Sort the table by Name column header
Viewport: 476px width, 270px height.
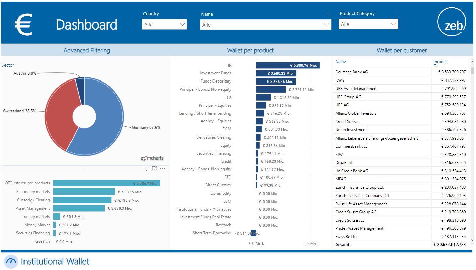pos(341,62)
